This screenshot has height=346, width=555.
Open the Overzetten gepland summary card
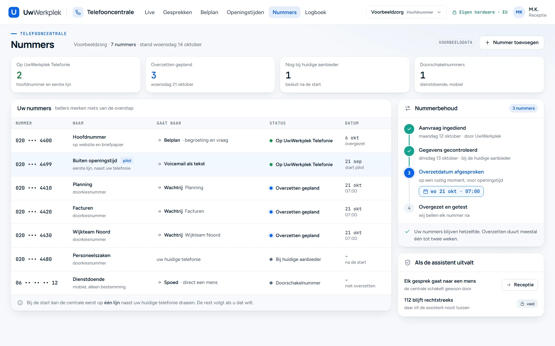click(210, 75)
